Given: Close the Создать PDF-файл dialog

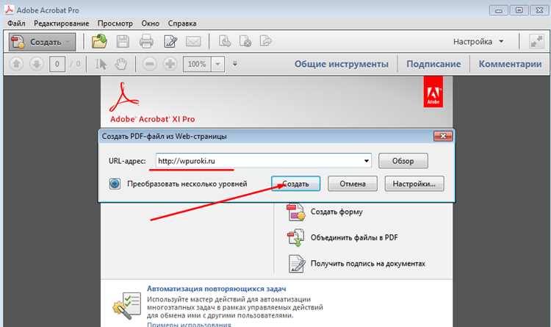Looking at the screenshot, I should (443, 136).
